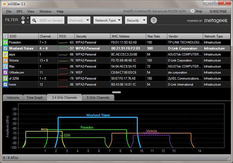Image resolution: width=233 pixels, height=163 pixels.
Task: Open the Channels filter dropdown
Action: click(x=79, y=20)
